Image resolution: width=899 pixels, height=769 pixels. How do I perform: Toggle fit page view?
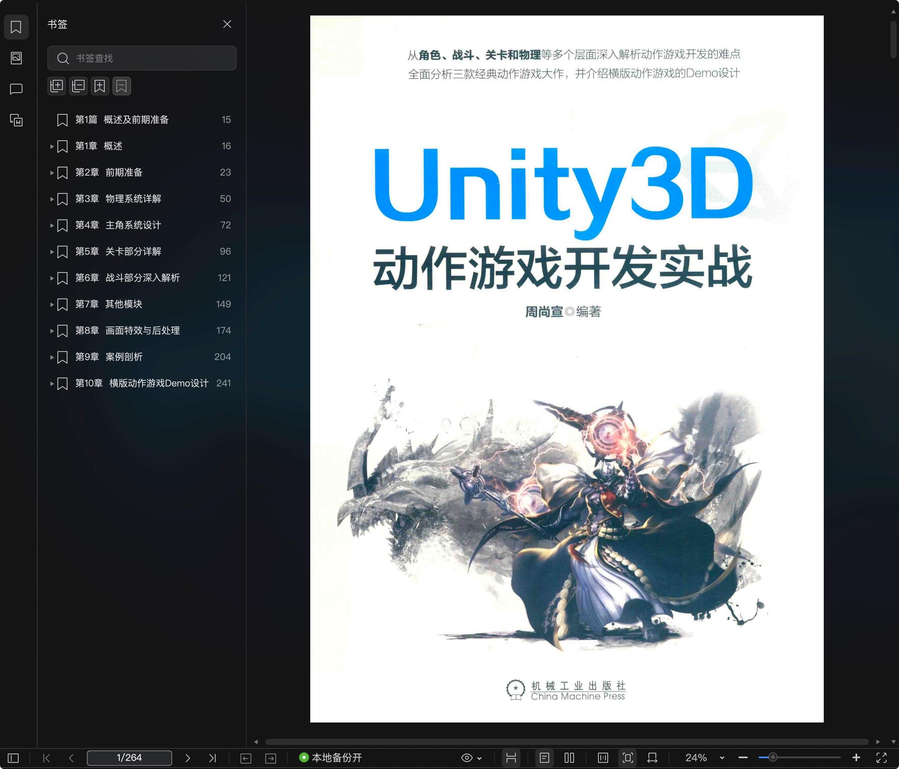click(x=628, y=758)
